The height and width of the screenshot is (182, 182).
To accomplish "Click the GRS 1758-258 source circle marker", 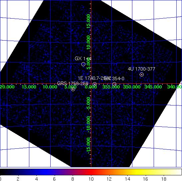I will 73,89.
